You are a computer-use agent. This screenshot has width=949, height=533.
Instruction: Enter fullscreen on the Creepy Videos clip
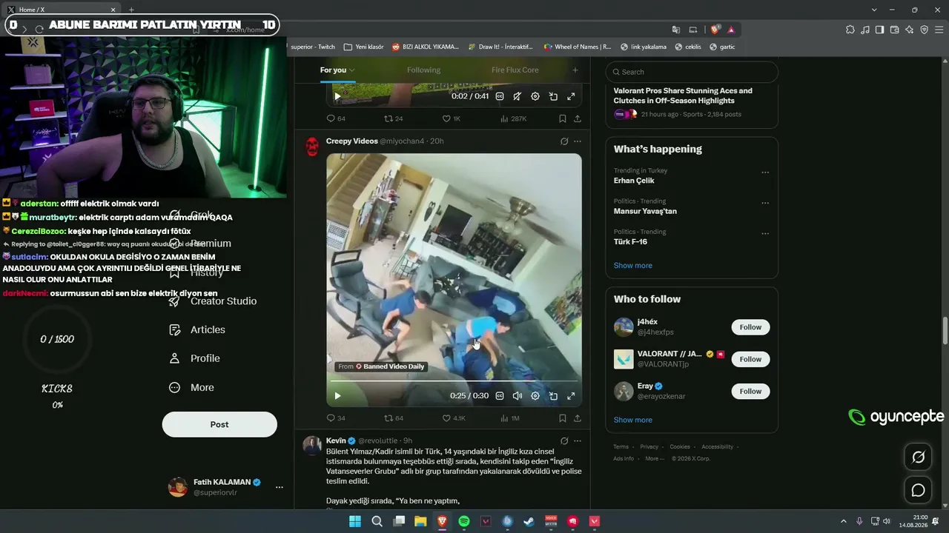(571, 396)
